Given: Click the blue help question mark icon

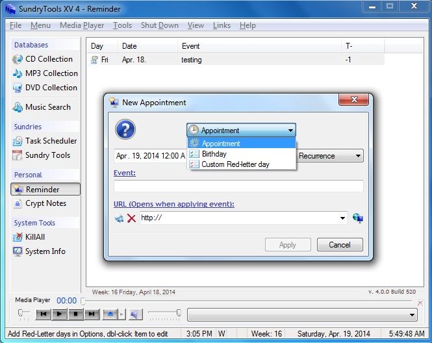Looking at the screenshot, I should click(x=125, y=129).
